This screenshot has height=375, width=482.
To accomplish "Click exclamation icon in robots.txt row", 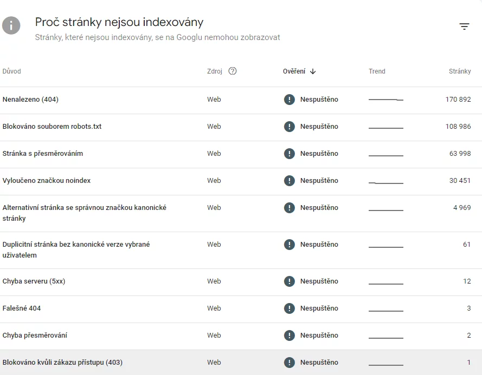I will pyautogui.click(x=290, y=127).
